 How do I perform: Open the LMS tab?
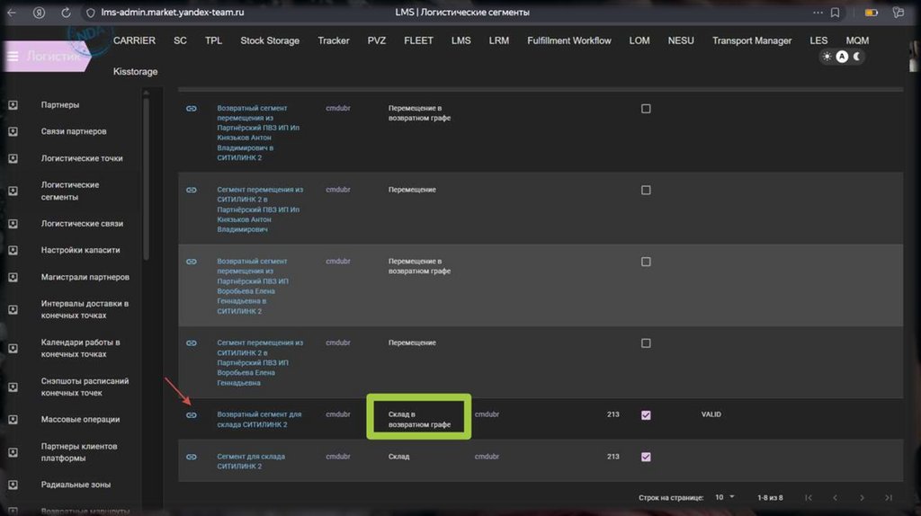pyautogui.click(x=461, y=40)
